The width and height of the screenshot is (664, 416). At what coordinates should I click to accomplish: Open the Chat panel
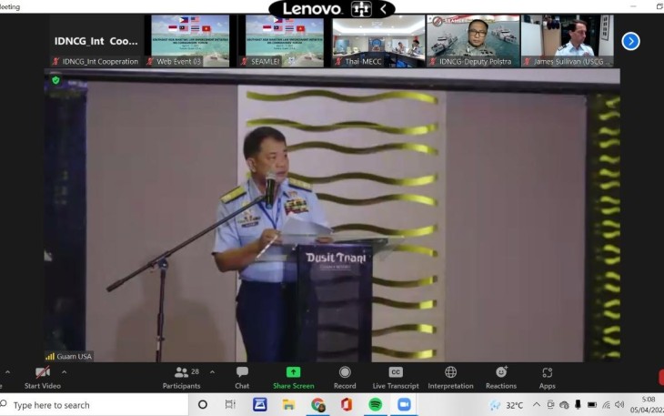pyautogui.click(x=242, y=378)
